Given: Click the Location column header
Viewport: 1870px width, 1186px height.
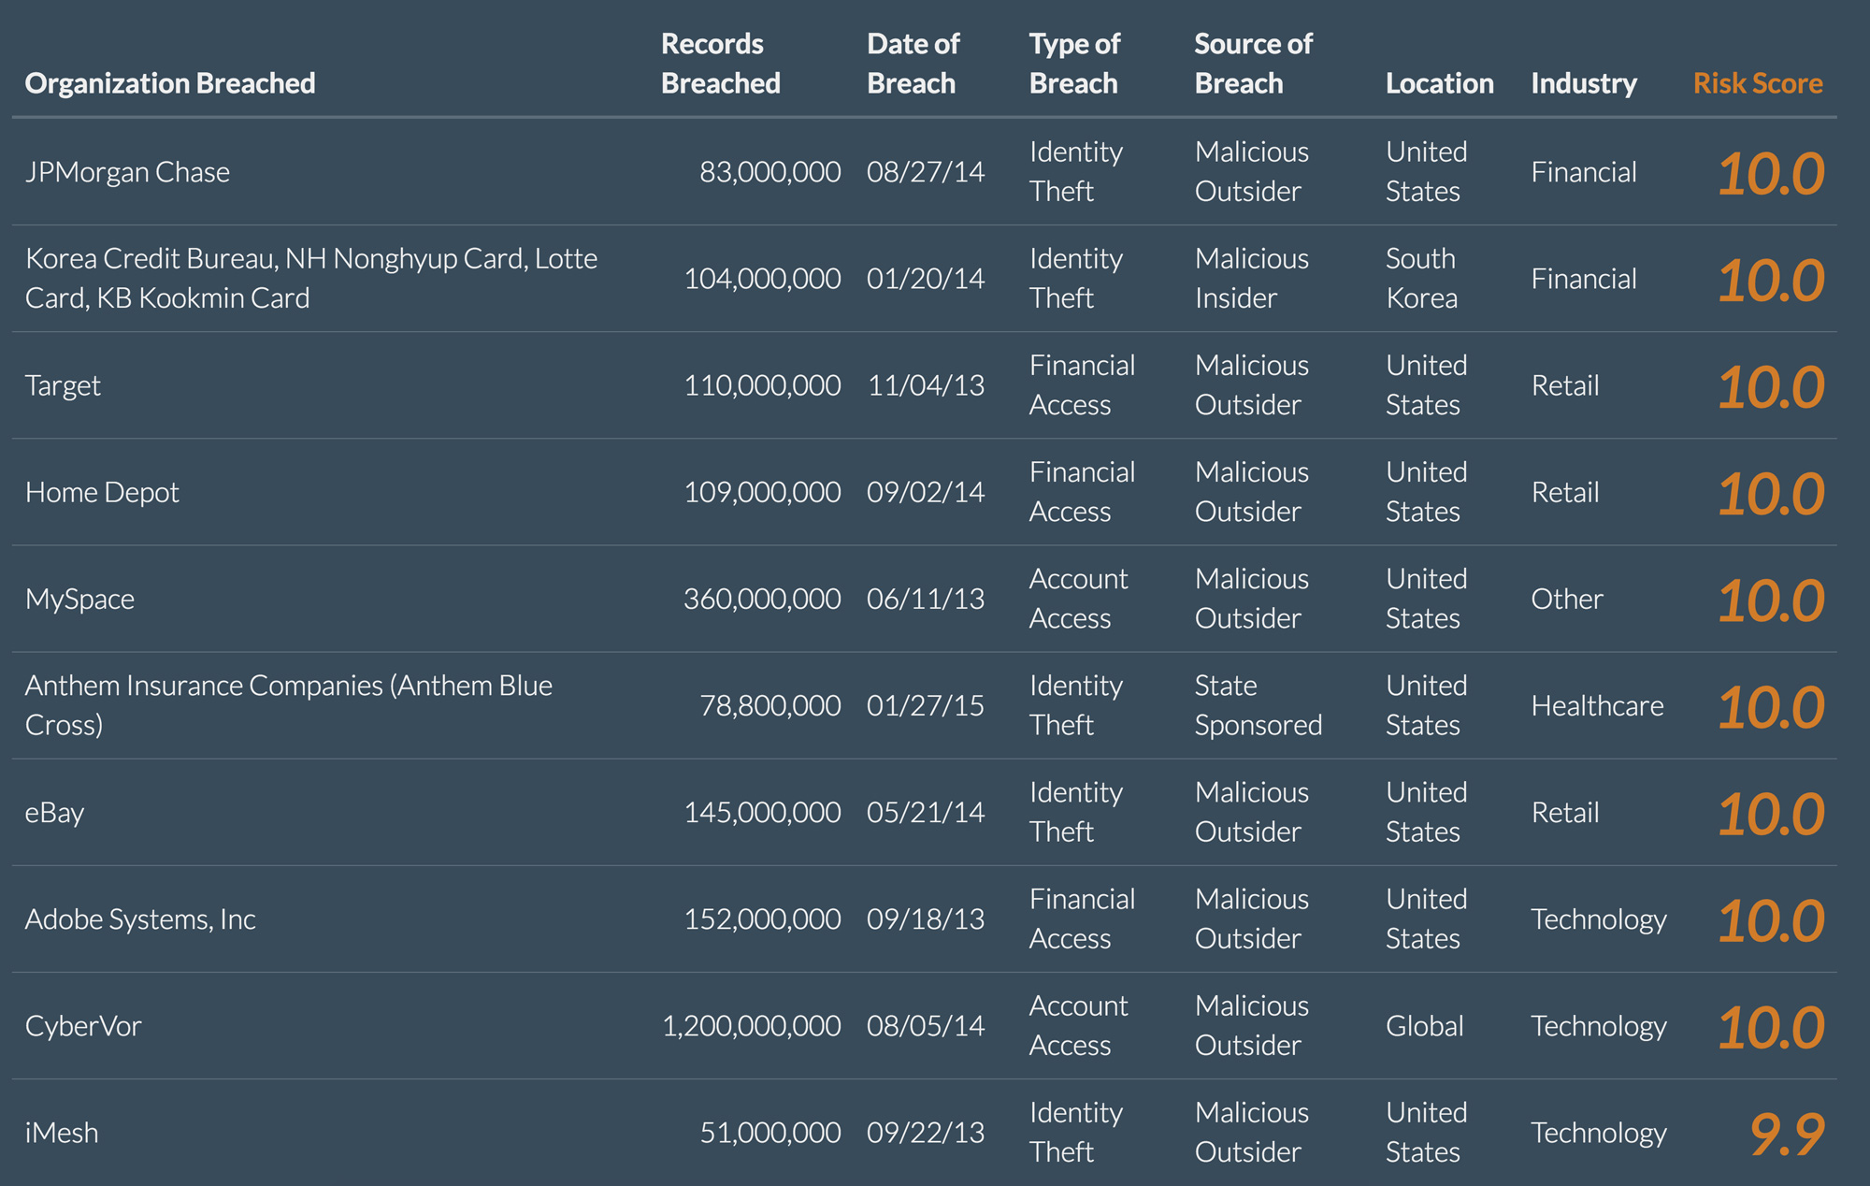Looking at the screenshot, I should click(x=1440, y=83).
